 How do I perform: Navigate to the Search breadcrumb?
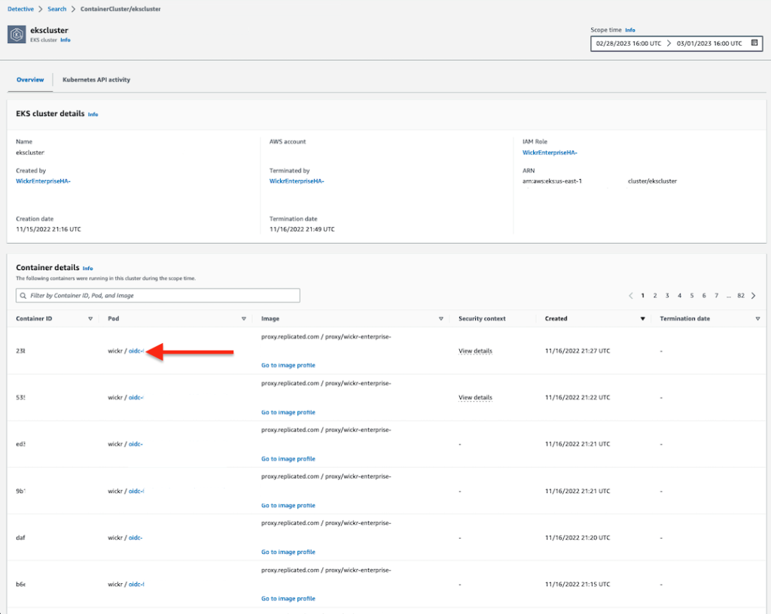(56, 8)
